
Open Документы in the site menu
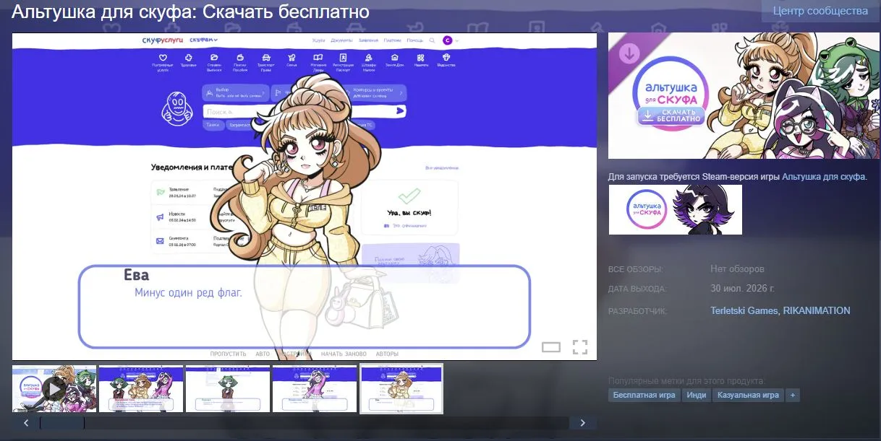[341, 40]
